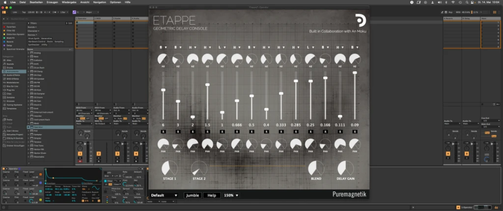Image resolution: width=503 pixels, height=211 pixels.
Task: Open the Major scale dropdown in Live
Action: pyautogui.click(x=92, y=12)
